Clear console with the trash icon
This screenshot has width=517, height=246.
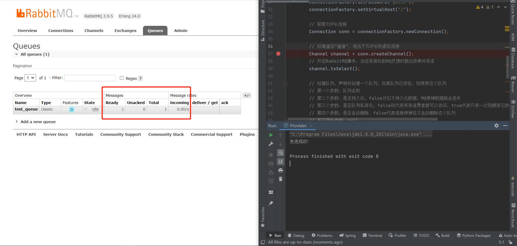(281, 179)
